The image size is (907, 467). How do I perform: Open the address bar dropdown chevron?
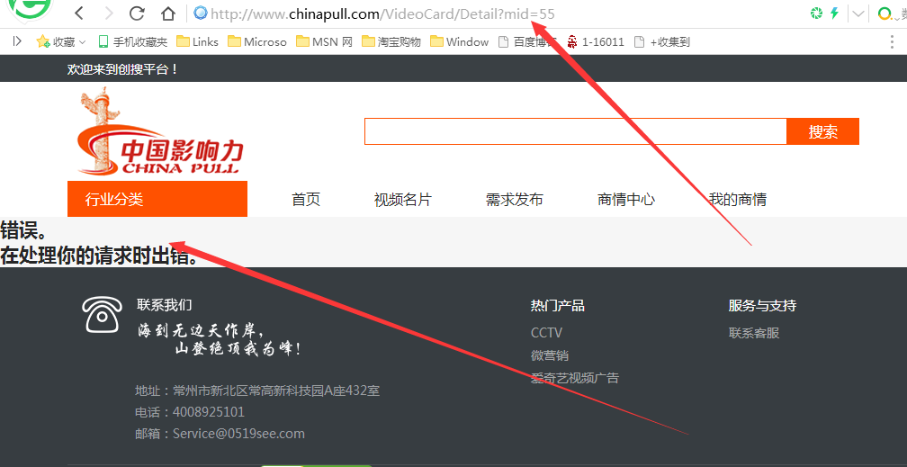point(859,13)
